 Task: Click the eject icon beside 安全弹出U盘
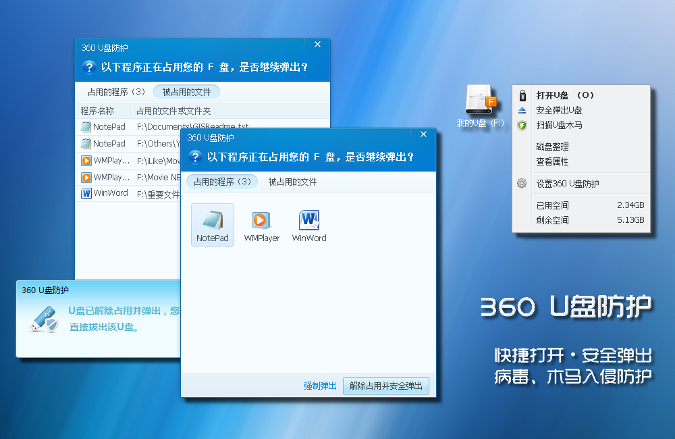point(522,110)
